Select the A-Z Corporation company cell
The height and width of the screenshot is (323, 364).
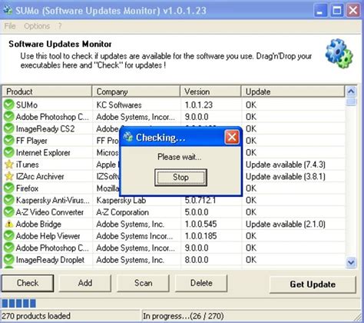(x=123, y=212)
